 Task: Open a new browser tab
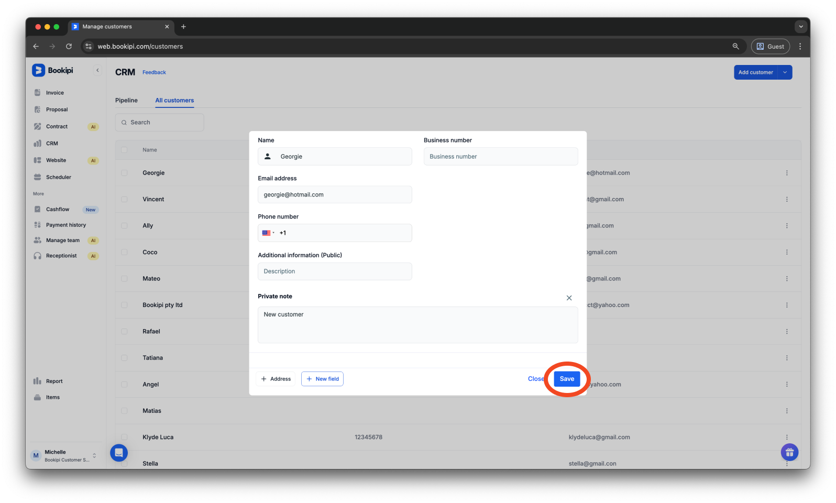coord(183,27)
